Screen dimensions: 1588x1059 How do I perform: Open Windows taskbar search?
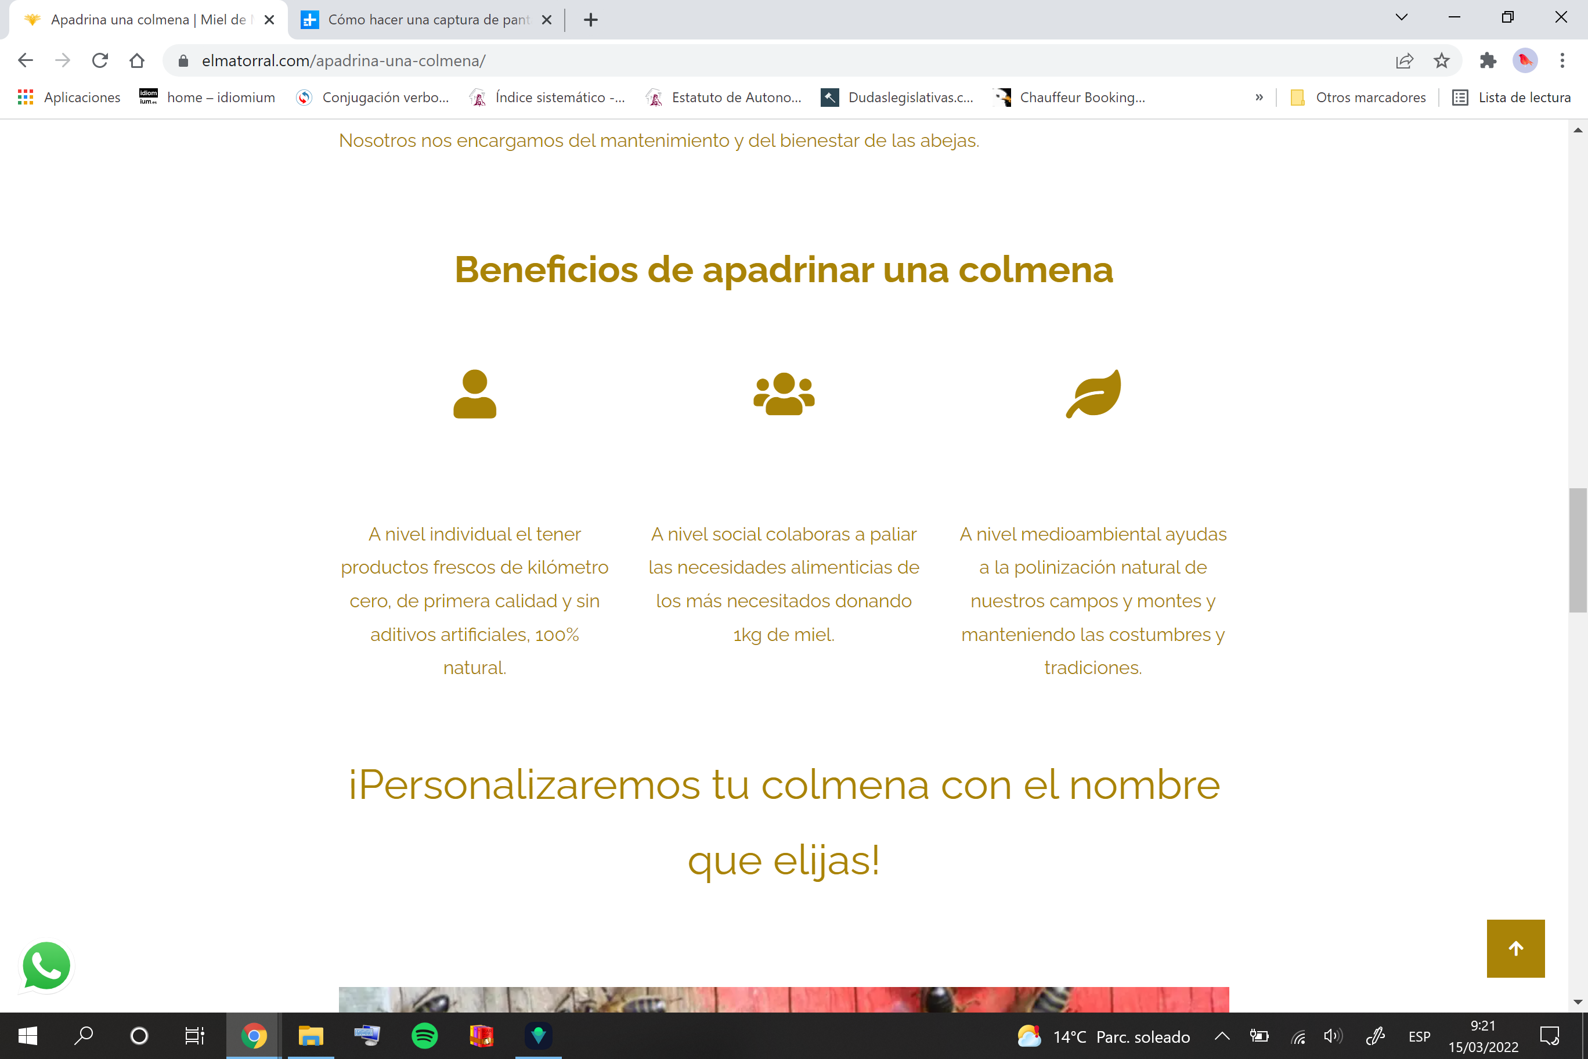click(x=83, y=1036)
